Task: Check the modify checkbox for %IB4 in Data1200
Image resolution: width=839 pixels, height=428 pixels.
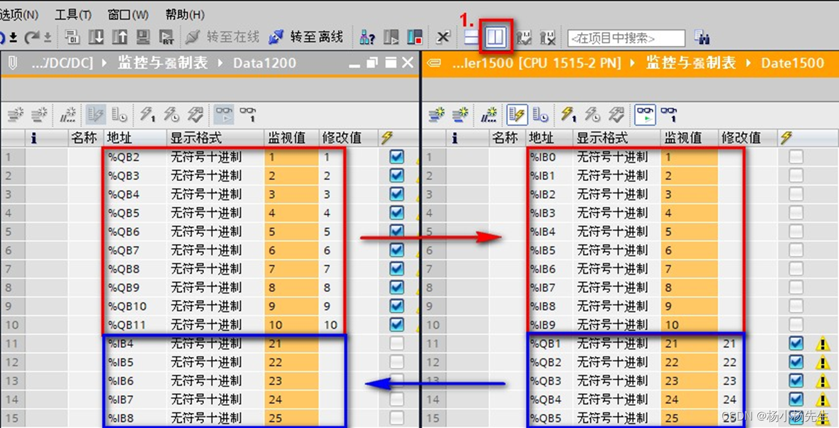Action: tap(397, 343)
